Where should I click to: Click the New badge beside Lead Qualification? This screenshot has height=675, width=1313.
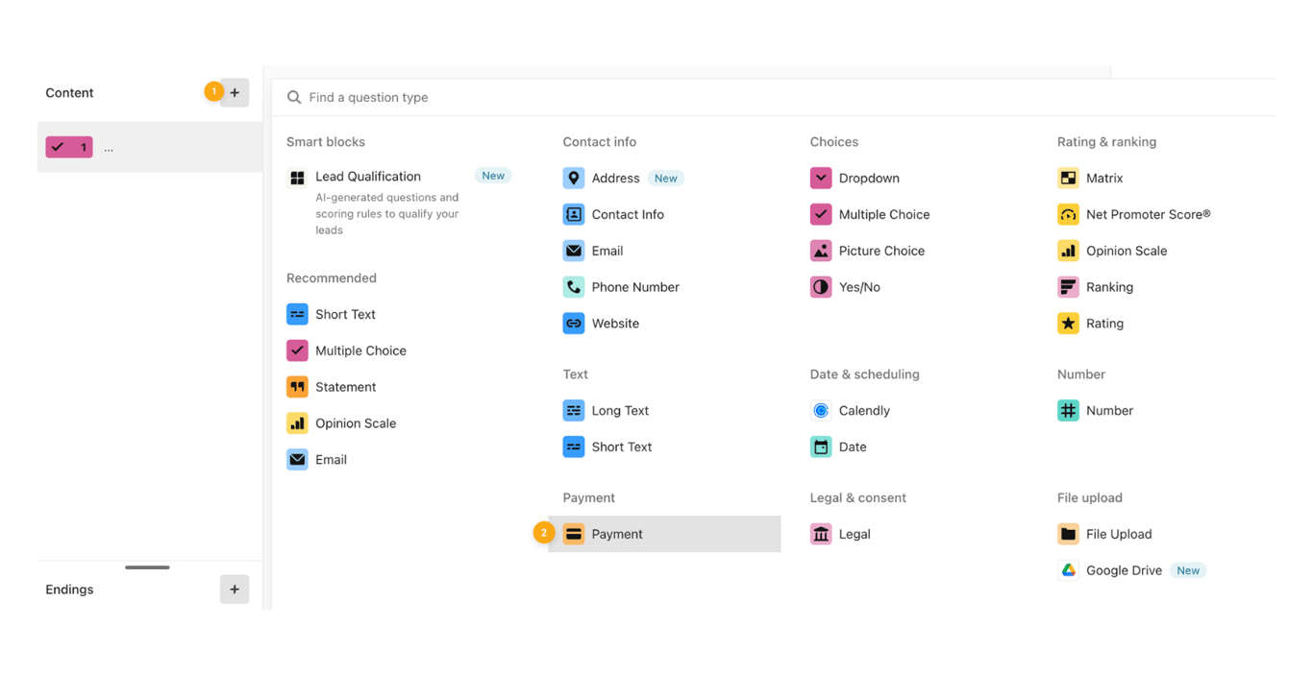tap(493, 176)
